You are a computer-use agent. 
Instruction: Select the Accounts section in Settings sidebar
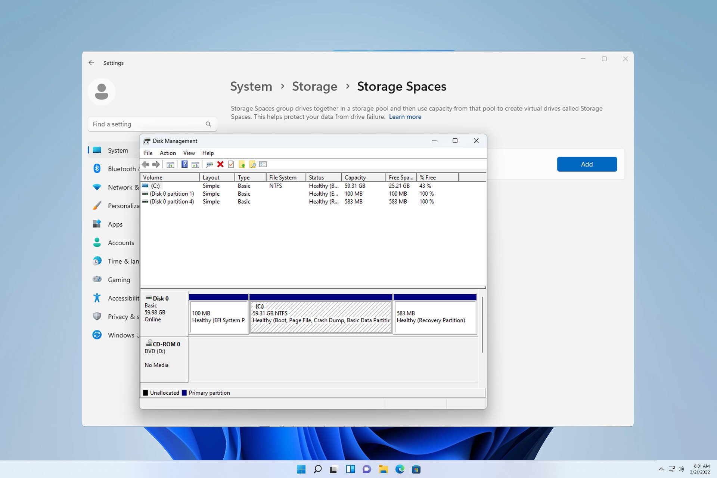[121, 243]
